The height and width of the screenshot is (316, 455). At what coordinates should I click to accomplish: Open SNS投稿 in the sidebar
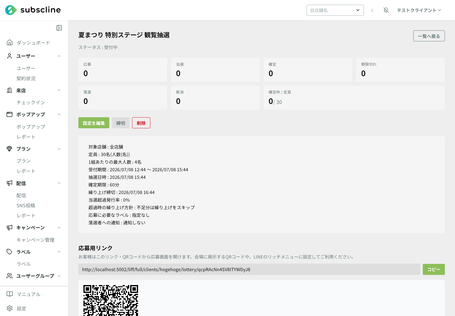pyautogui.click(x=26, y=205)
